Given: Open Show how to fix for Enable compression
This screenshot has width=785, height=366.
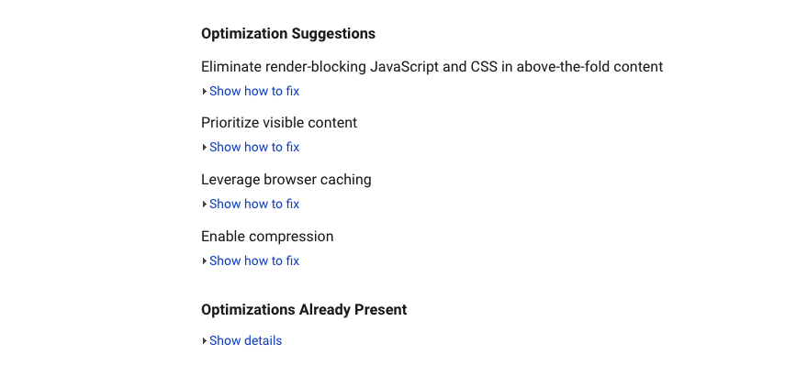Looking at the screenshot, I should tap(254, 261).
